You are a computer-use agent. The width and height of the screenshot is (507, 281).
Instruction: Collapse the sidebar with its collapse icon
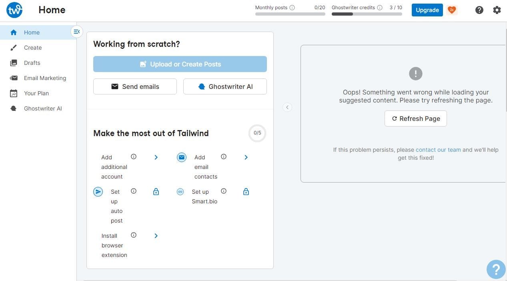click(76, 32)
